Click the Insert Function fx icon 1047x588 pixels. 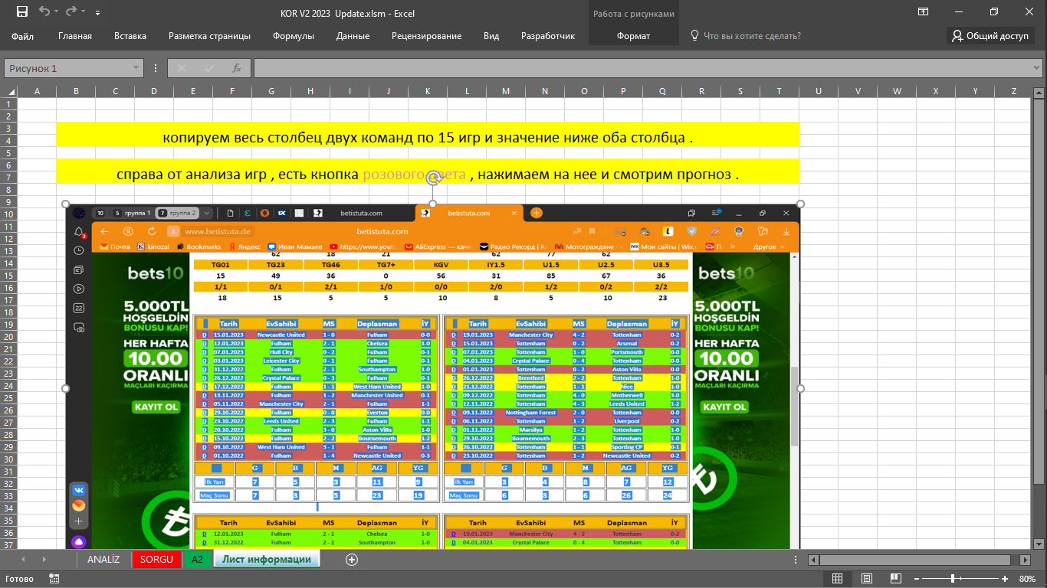(237, 68)
